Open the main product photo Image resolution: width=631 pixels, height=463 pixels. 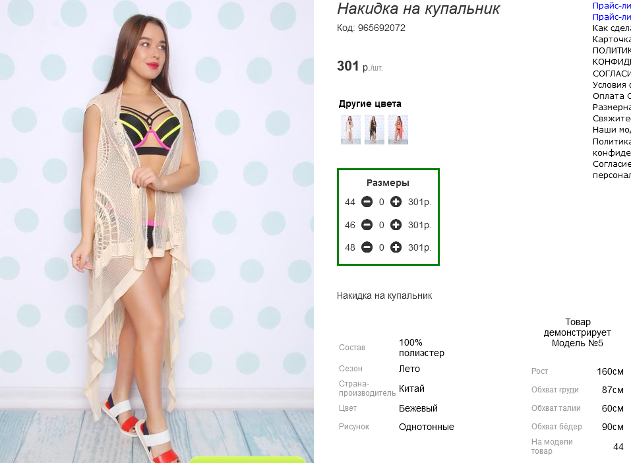click(x=156, y=231)
